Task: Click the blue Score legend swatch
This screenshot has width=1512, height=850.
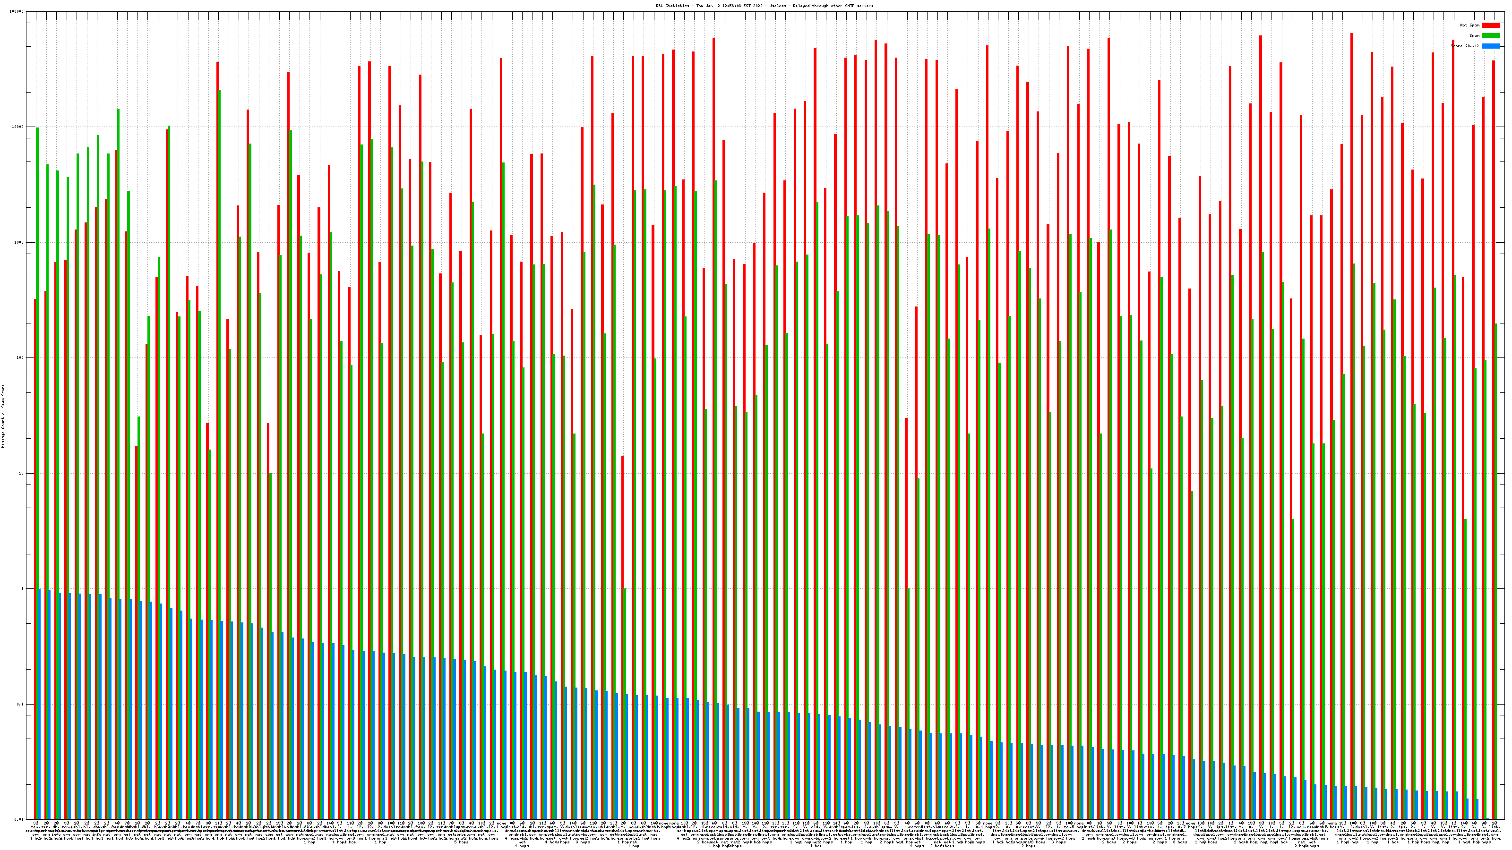Action: (1490, 46)
